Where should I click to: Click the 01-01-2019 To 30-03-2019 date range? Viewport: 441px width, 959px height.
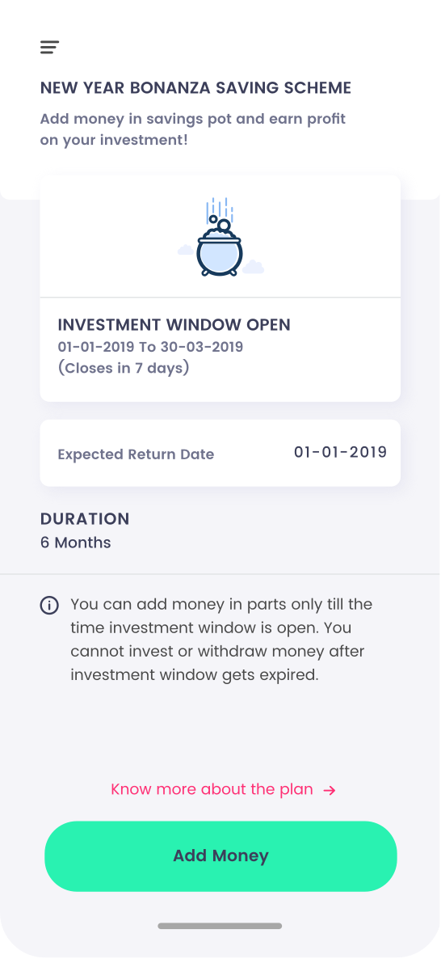click(x=150, y=347)
